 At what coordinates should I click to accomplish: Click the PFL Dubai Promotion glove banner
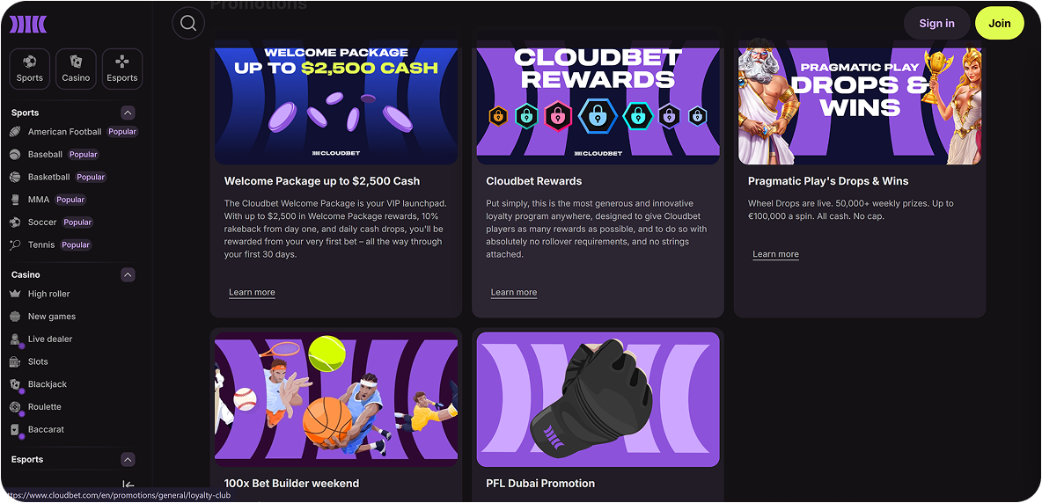[598, 399]
